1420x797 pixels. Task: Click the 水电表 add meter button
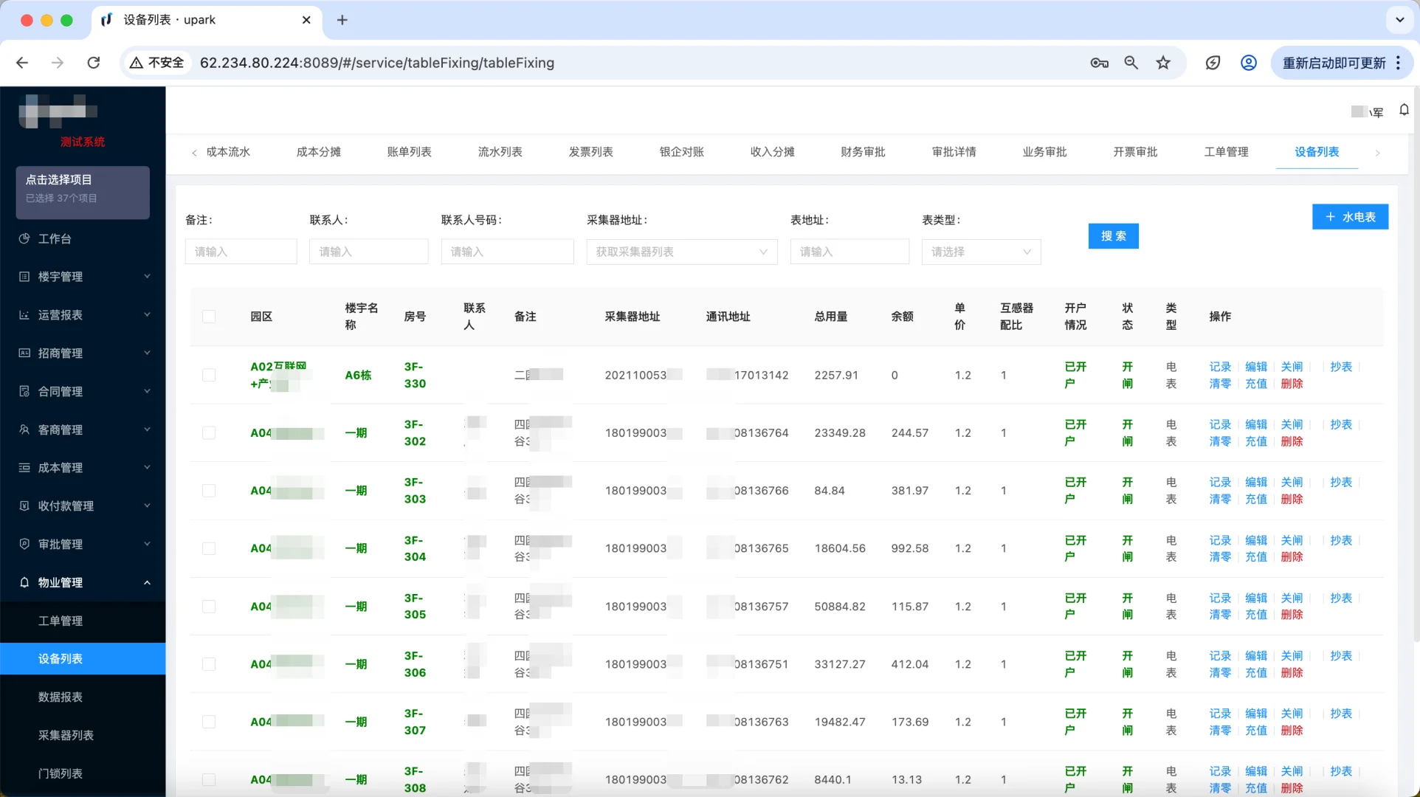point(1350,217)
